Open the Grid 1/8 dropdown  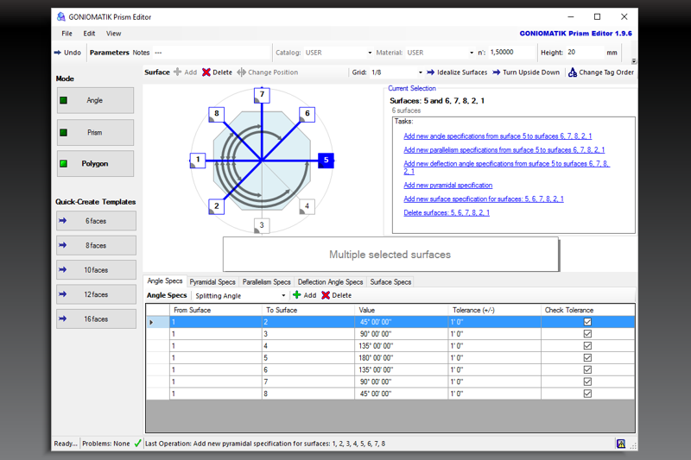[x=421, y=72]
